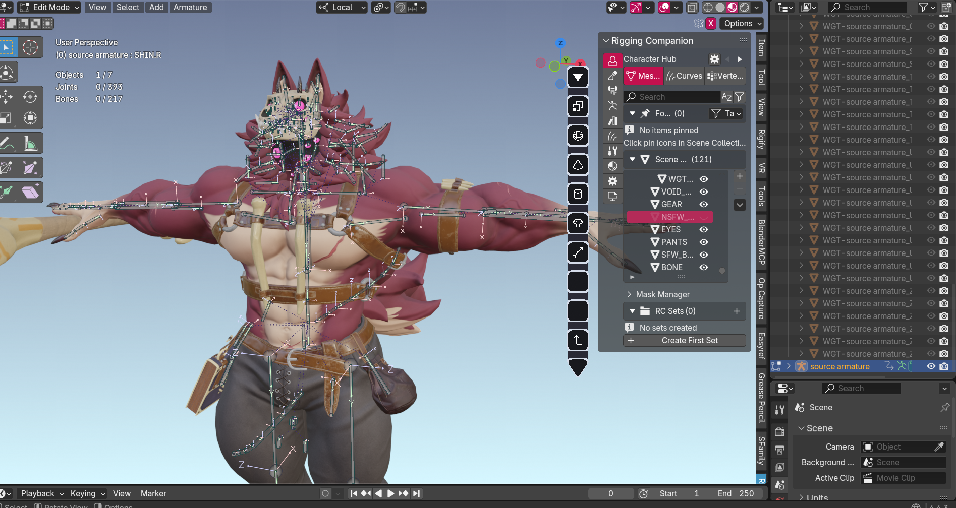Screen dimensions: 956x508
Task: Switch to the Rigify sidebar tab
Action: point(761,139)
